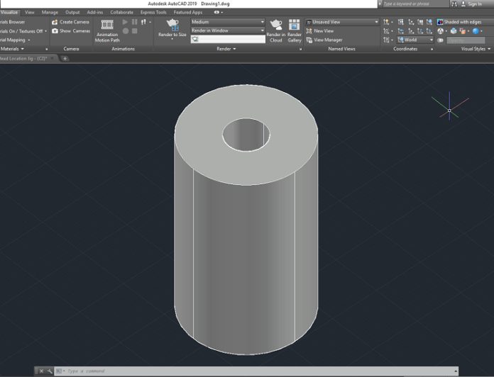Toggle Materials On / Textures Off

pyautogui.click(x=21, y=31)
